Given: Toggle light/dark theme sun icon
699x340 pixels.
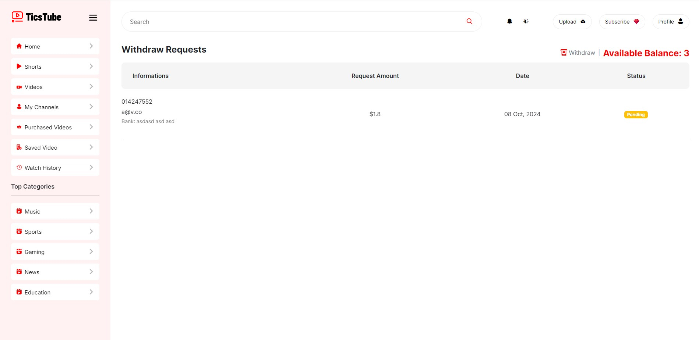Looking at the screenshot, I should click(526, 21).
